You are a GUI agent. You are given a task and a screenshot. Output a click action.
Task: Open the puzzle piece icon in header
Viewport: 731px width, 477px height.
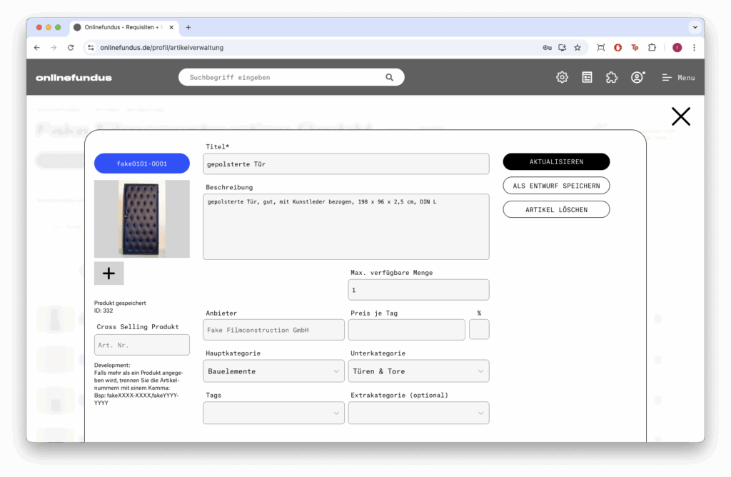611,77
